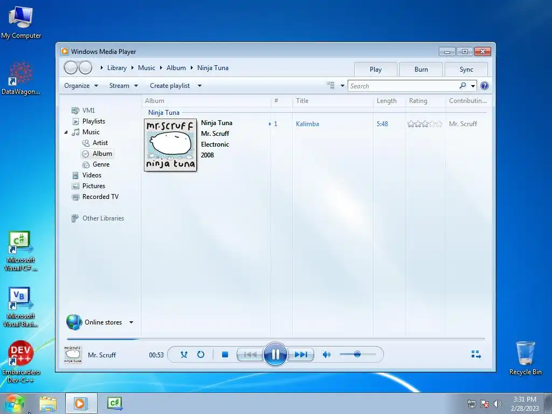This screenshot has width=552, height=414.
Task: Launch Visual C# from the taskbar
Action: [x=115, y=403]
